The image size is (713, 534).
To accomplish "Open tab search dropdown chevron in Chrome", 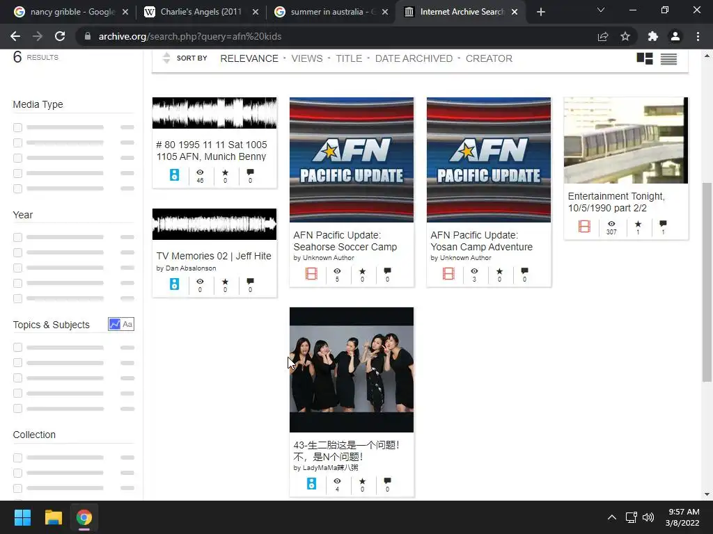I will tap(601, 10).
